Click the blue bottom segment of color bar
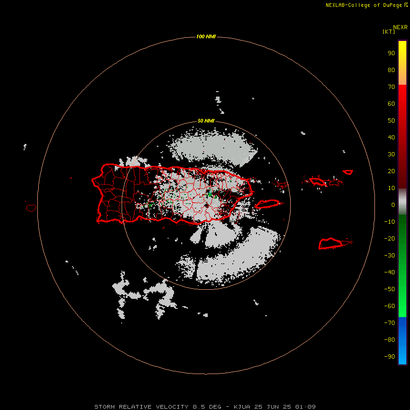The width and height of the screenshot is (410, 410). point(402,341)
